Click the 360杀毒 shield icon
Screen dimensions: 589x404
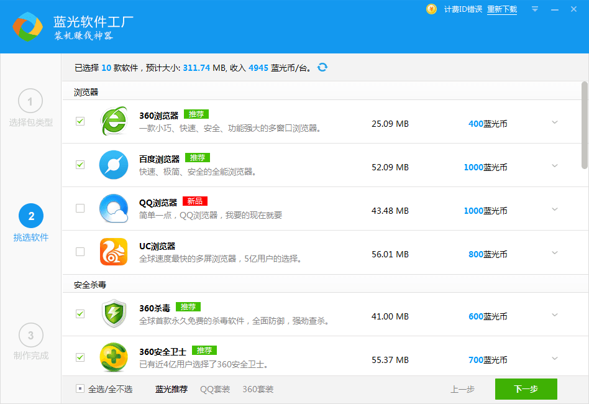coord(114,314)
